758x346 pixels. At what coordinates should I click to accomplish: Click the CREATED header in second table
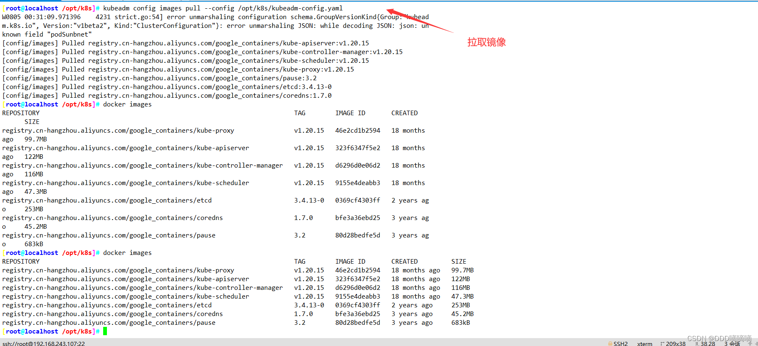pos(404,261)
